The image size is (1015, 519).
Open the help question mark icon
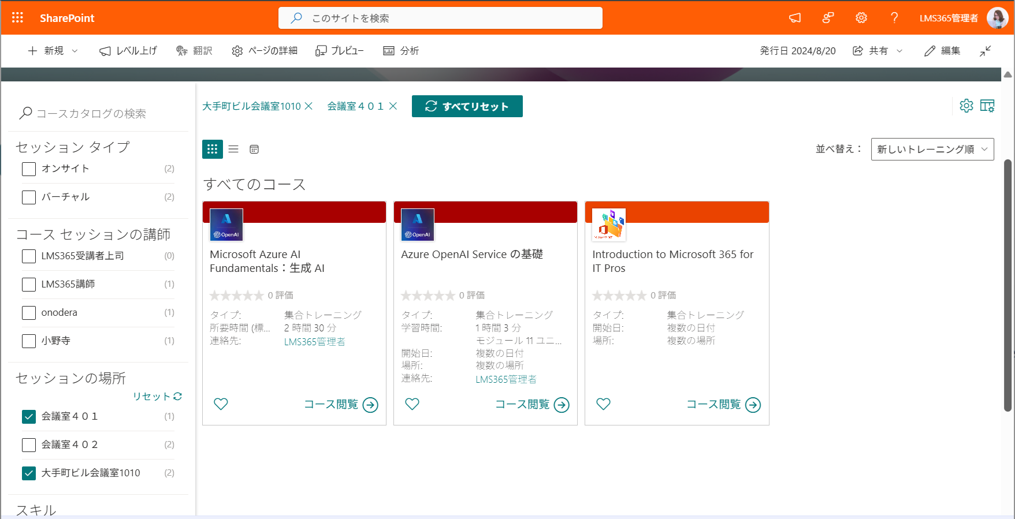(894, 18)
